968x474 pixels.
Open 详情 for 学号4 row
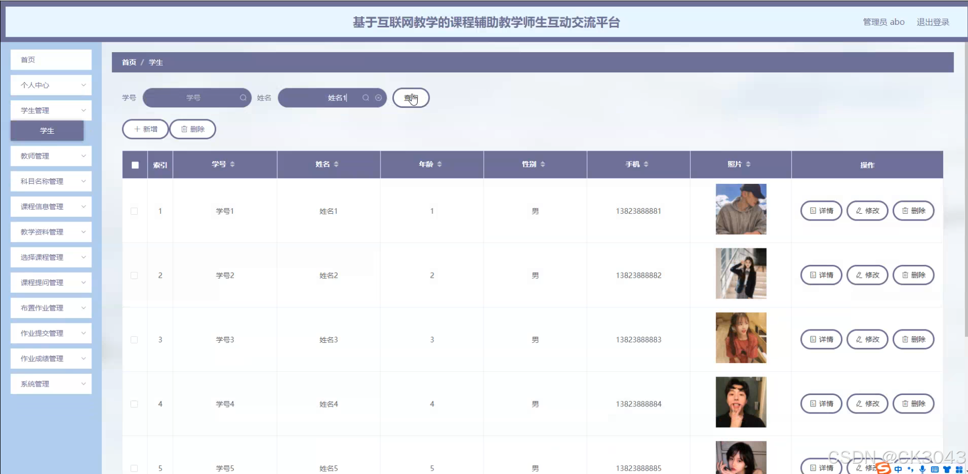point(821,404)
